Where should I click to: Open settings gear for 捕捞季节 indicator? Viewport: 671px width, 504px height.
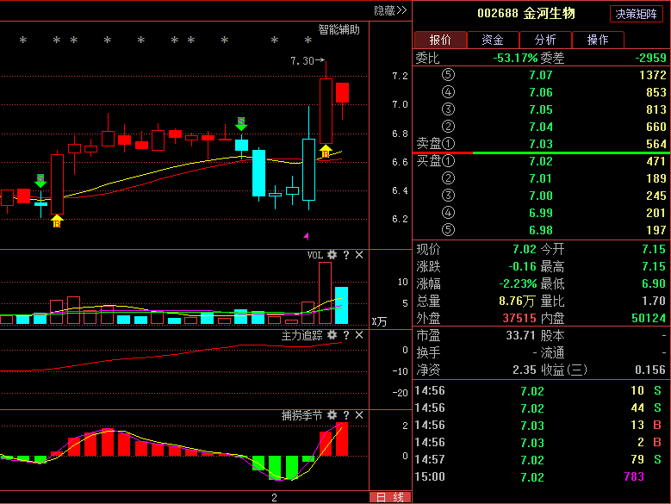[332, 414]
